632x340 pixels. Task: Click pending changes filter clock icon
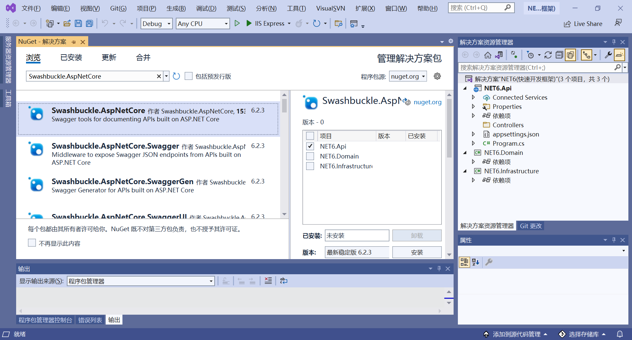(x=530, y=55)
